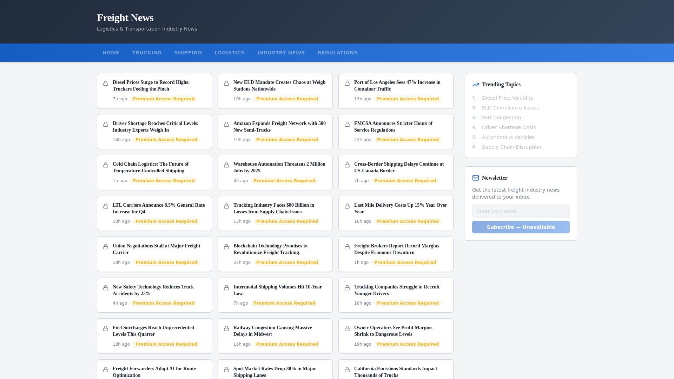674x379 pixels.
Task: Click lock icon on Driver Shortage article
Action: click(106, 124)
